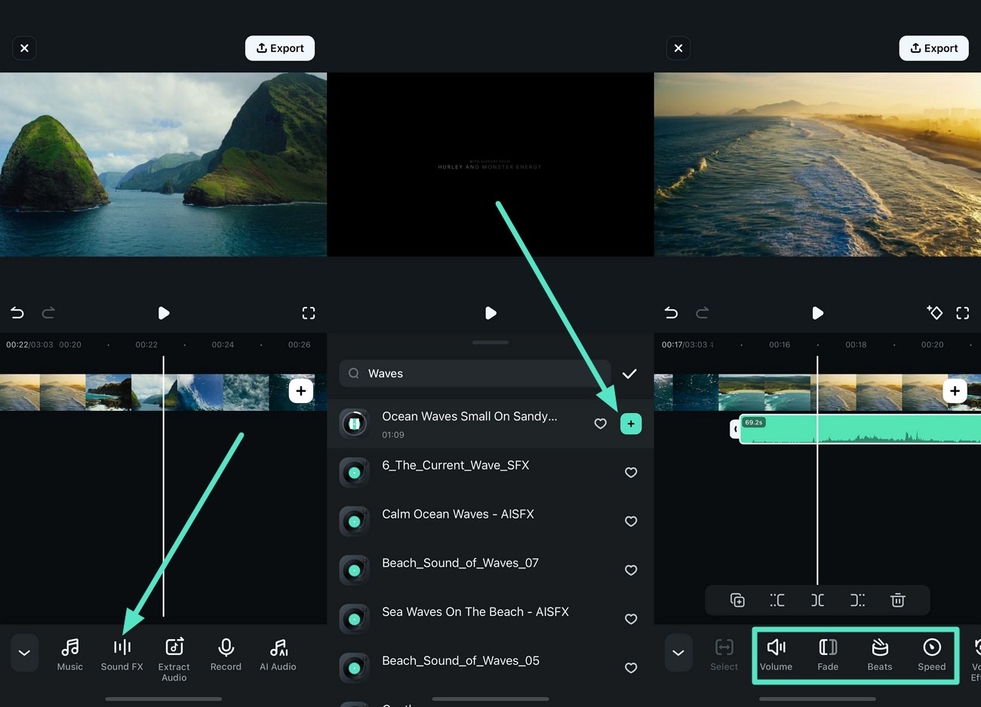The height and width of the screenshot is (707, 981).
Task: Duplicate the selected audio clip
Action: pyautogui.click(x=737, y=600)
